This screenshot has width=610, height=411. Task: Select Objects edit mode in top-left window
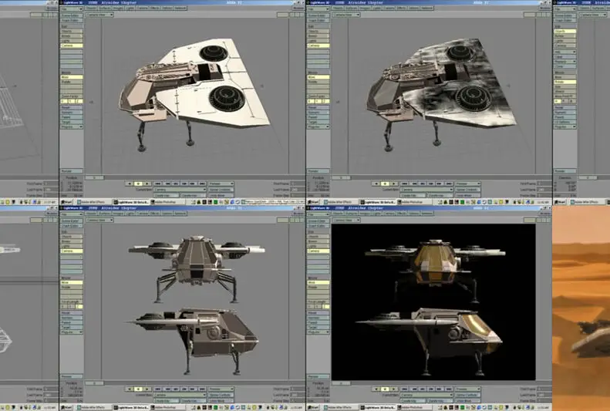71,32
